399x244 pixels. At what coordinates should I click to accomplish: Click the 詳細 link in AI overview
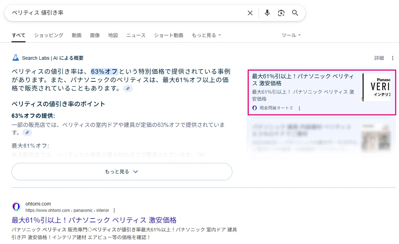[379, 58]
